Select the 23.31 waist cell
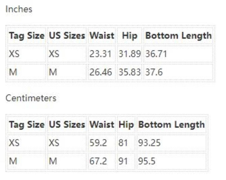This screenshot has height=180, width=226. [x=100, y=54]
